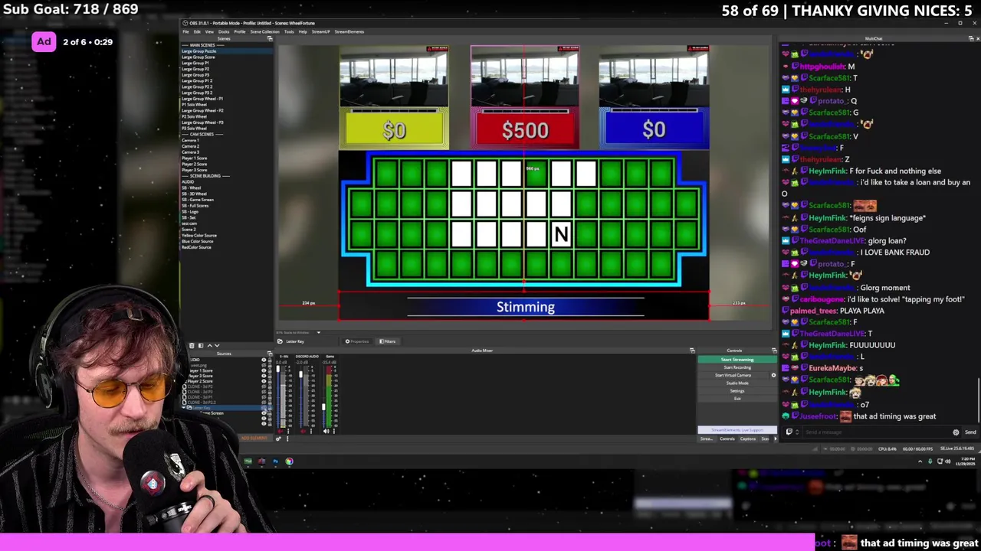Screen dimensions: 981x551
Task: Toggle visibility of Letter Key group
Action: pyautogui.click(x=264, y=408)
